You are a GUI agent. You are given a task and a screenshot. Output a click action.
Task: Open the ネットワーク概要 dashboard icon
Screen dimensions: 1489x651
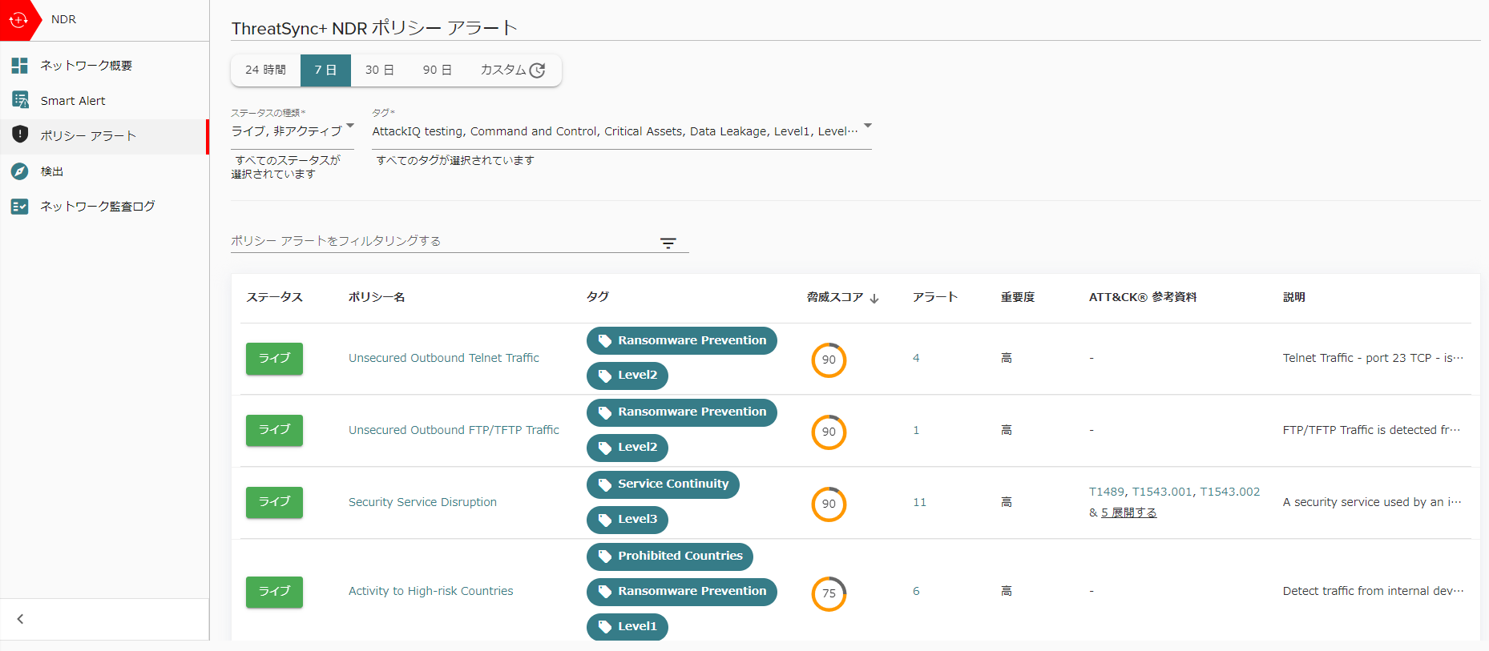20,66
